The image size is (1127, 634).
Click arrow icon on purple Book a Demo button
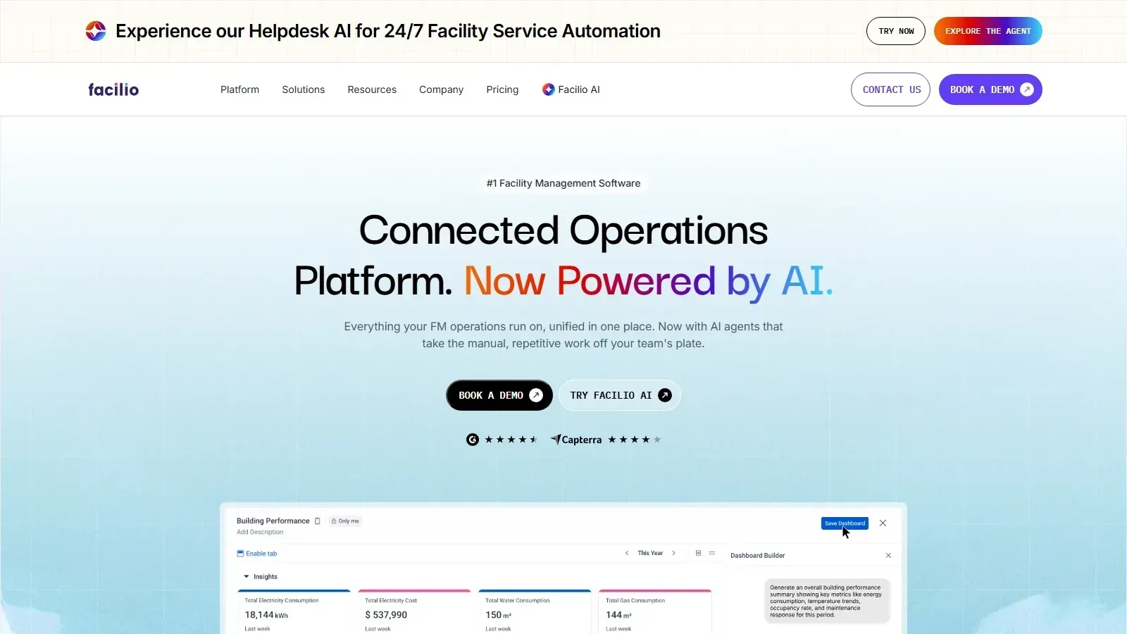pyautogui.click(x=1027, y=89)
